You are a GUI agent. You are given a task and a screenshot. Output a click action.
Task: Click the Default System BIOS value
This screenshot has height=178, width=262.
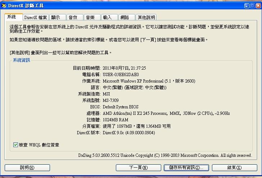coord(121,107)
